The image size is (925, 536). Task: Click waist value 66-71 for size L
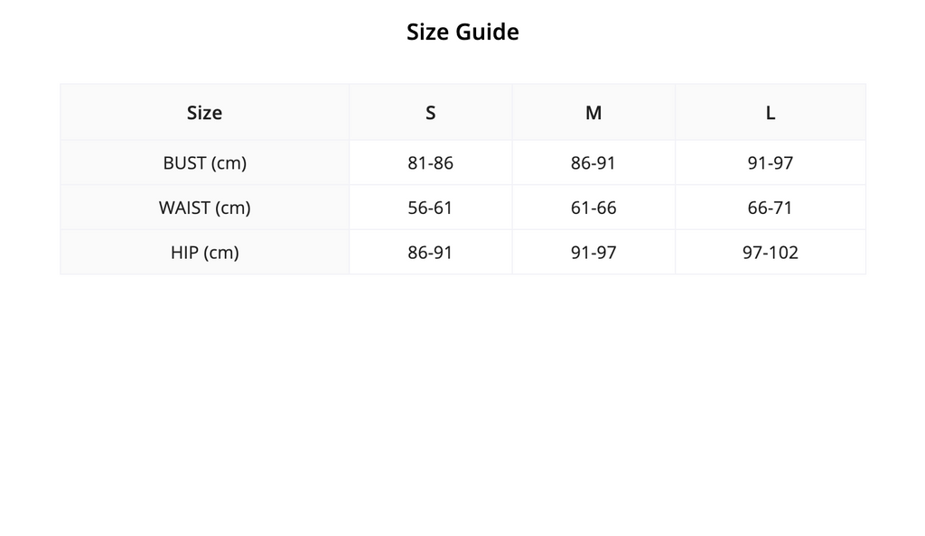[771, 208]
